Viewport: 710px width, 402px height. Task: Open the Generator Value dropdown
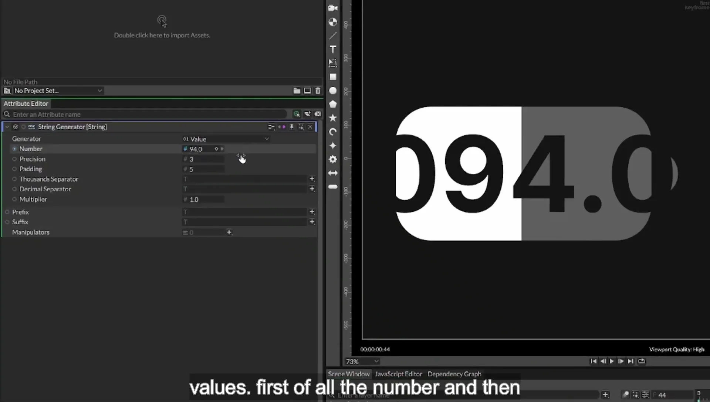point(226,139)
